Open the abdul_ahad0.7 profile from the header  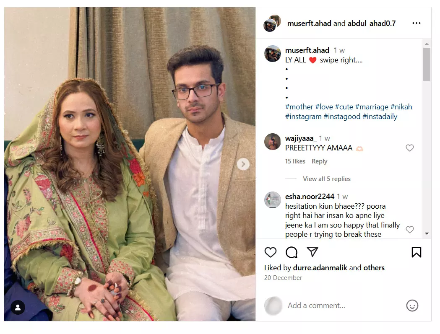pos(372,23)
